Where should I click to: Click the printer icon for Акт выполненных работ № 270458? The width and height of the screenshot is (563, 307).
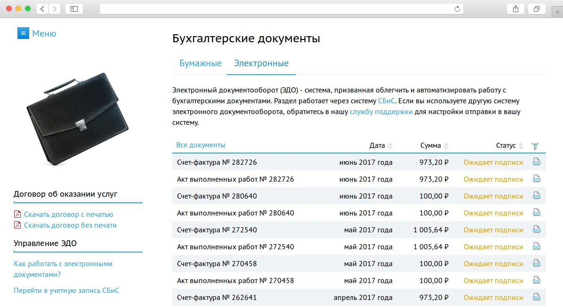(x=536, y=280)
